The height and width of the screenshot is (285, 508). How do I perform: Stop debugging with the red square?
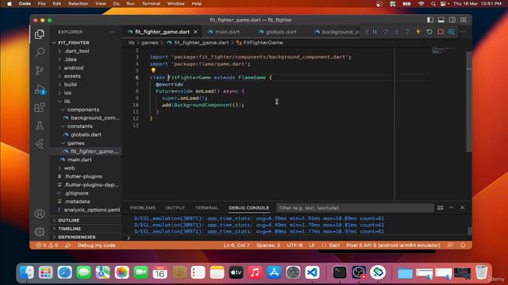click(441, 32)
